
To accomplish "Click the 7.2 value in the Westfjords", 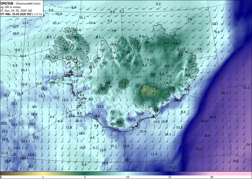I will (56, 58).
